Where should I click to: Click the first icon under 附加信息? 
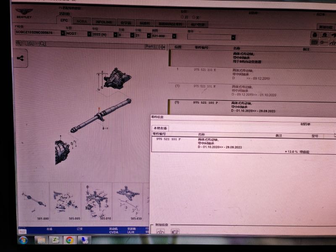tap(160, 231)
